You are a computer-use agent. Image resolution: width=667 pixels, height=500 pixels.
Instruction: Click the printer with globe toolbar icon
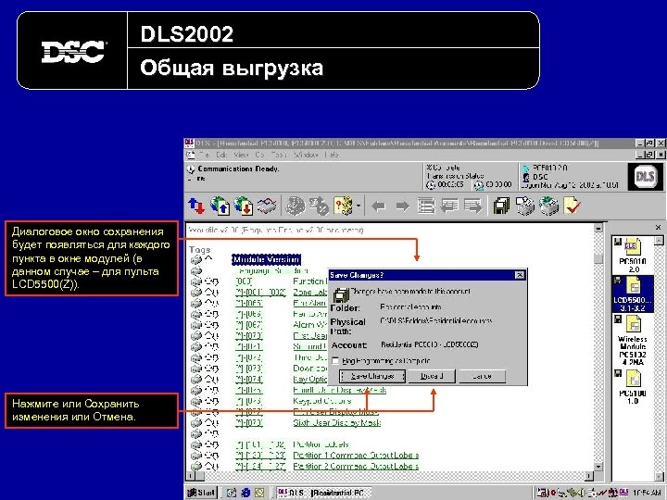[548, 206]
